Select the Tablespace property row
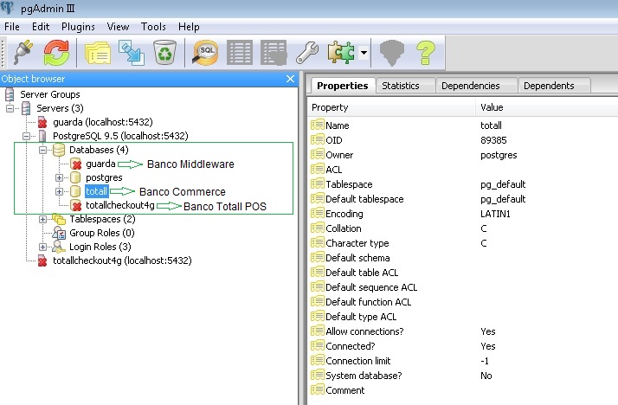 463,184
